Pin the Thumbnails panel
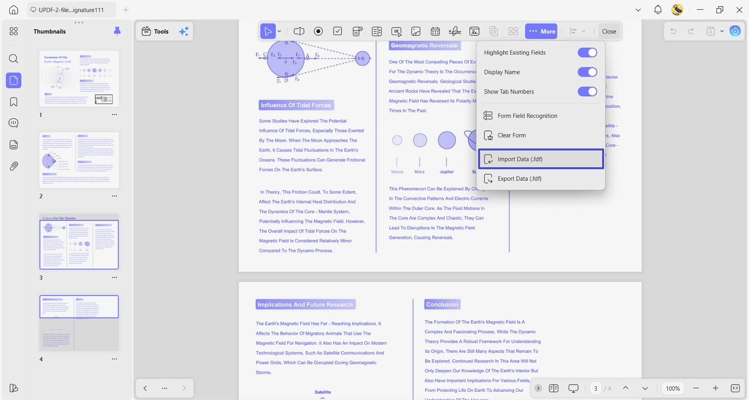The image size is (749, 400). tap(117, 31)
